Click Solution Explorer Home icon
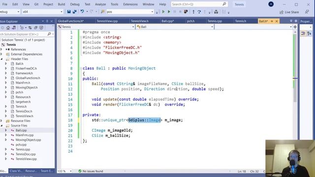Image resolution: width=315 pixels, height=177 pixels. (8, 28)
